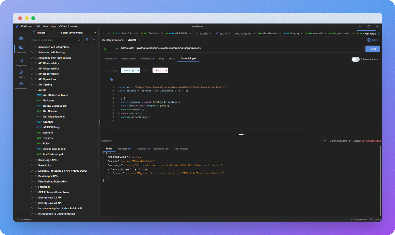Open the Playground panel in the sidebar
Screen dimensions: 395x235
(21, 62)
